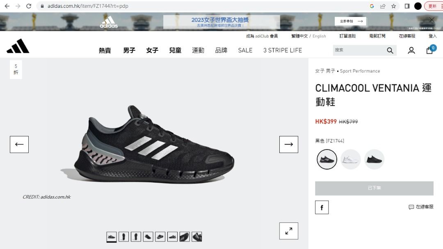Screen dimensions: 443x249
Task: Bookmark this page with the star icon
Action: (393, 6)
